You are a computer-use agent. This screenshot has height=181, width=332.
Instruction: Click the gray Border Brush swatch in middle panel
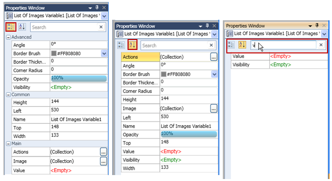pyautogui.click(x=163, y=74)
